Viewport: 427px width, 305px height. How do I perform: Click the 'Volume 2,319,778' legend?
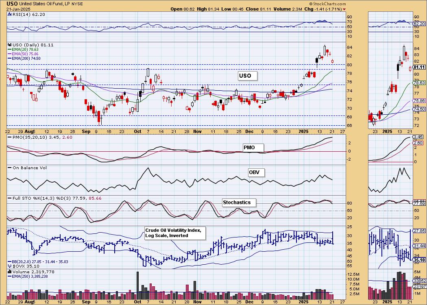(x=31, y=272)
